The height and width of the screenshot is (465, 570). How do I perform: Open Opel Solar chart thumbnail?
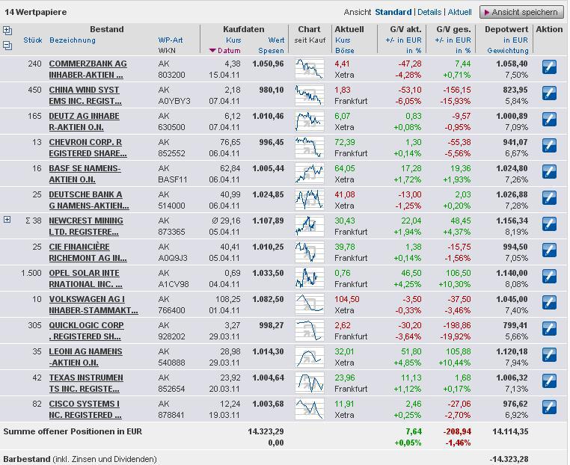tap(310, 278)
